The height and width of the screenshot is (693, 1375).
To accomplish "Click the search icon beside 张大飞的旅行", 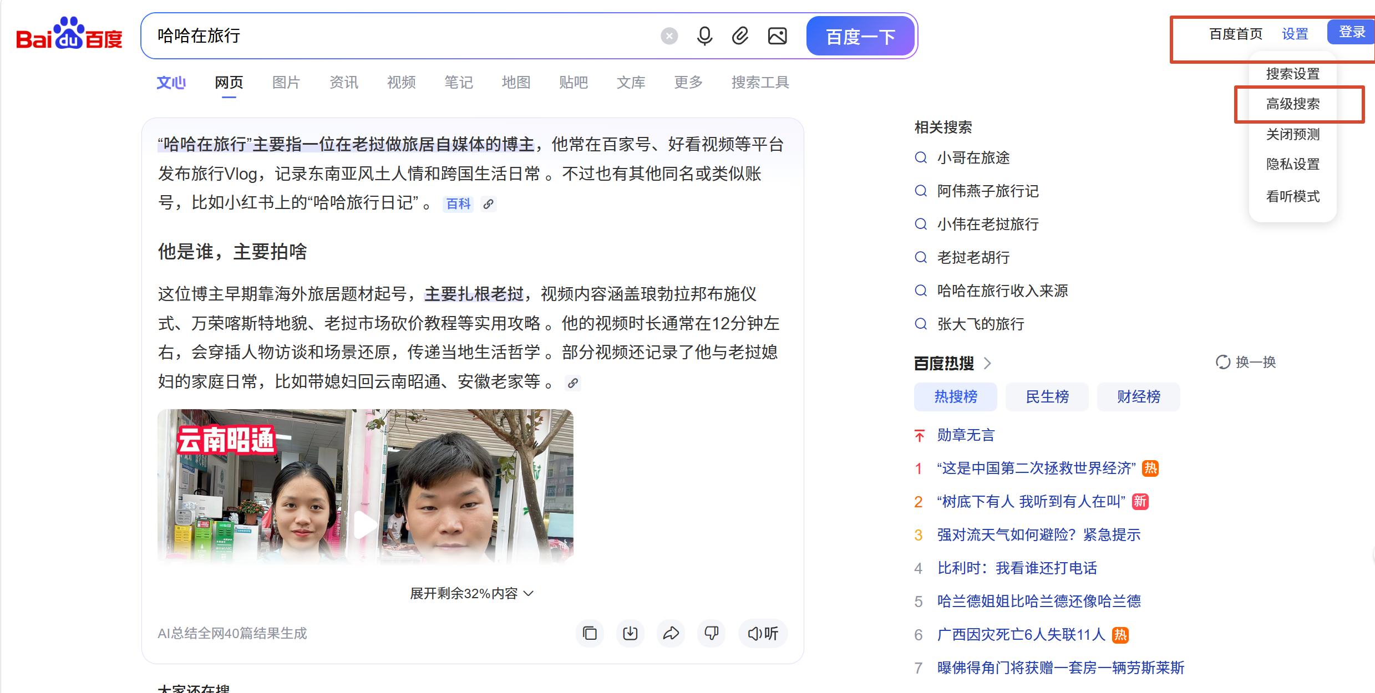I will point(921,324).
